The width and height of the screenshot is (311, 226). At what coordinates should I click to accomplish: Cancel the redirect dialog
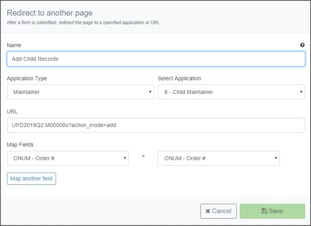tap(218, 211)
